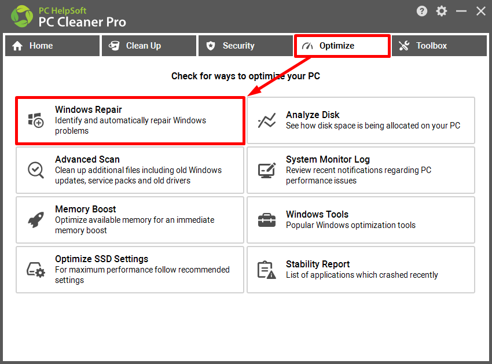Click the Clean Up tab broom icon
Viewport: 492px width, 364px height.
[x=114, y=46]
